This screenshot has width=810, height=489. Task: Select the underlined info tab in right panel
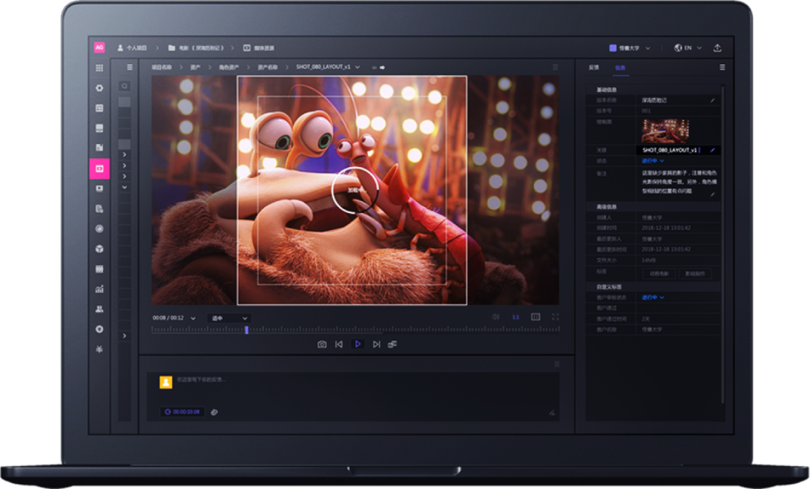tap(620, 67)
